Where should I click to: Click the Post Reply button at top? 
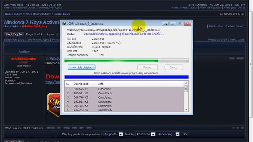[x=14, y=34]
